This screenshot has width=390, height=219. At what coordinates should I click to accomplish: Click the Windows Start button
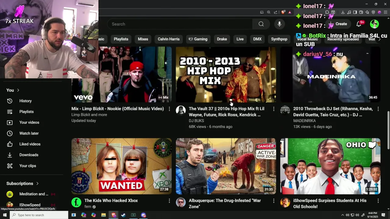pyautogui.click(x=5, y=215)
